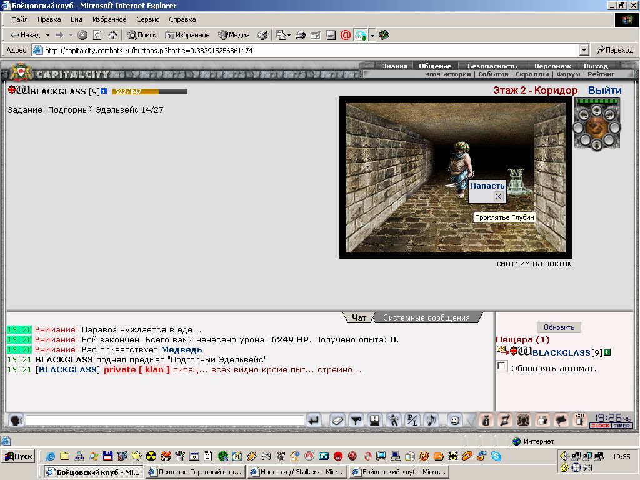The height and width of the screenshot is (480, 640).
Task: Click the exclamation-mark chat icon
Action: [375, 420]
